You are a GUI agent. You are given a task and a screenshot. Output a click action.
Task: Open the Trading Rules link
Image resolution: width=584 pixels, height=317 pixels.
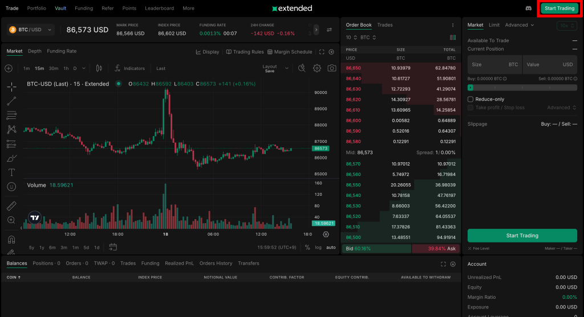(245, 52)
